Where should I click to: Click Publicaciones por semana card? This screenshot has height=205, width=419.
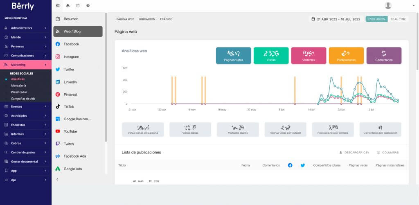tap(333, 129)
